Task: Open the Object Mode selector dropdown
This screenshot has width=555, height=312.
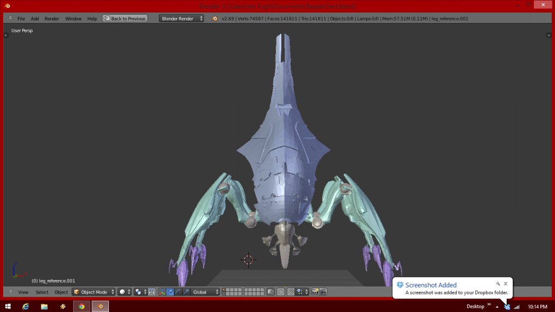Action: pos(93,292)
